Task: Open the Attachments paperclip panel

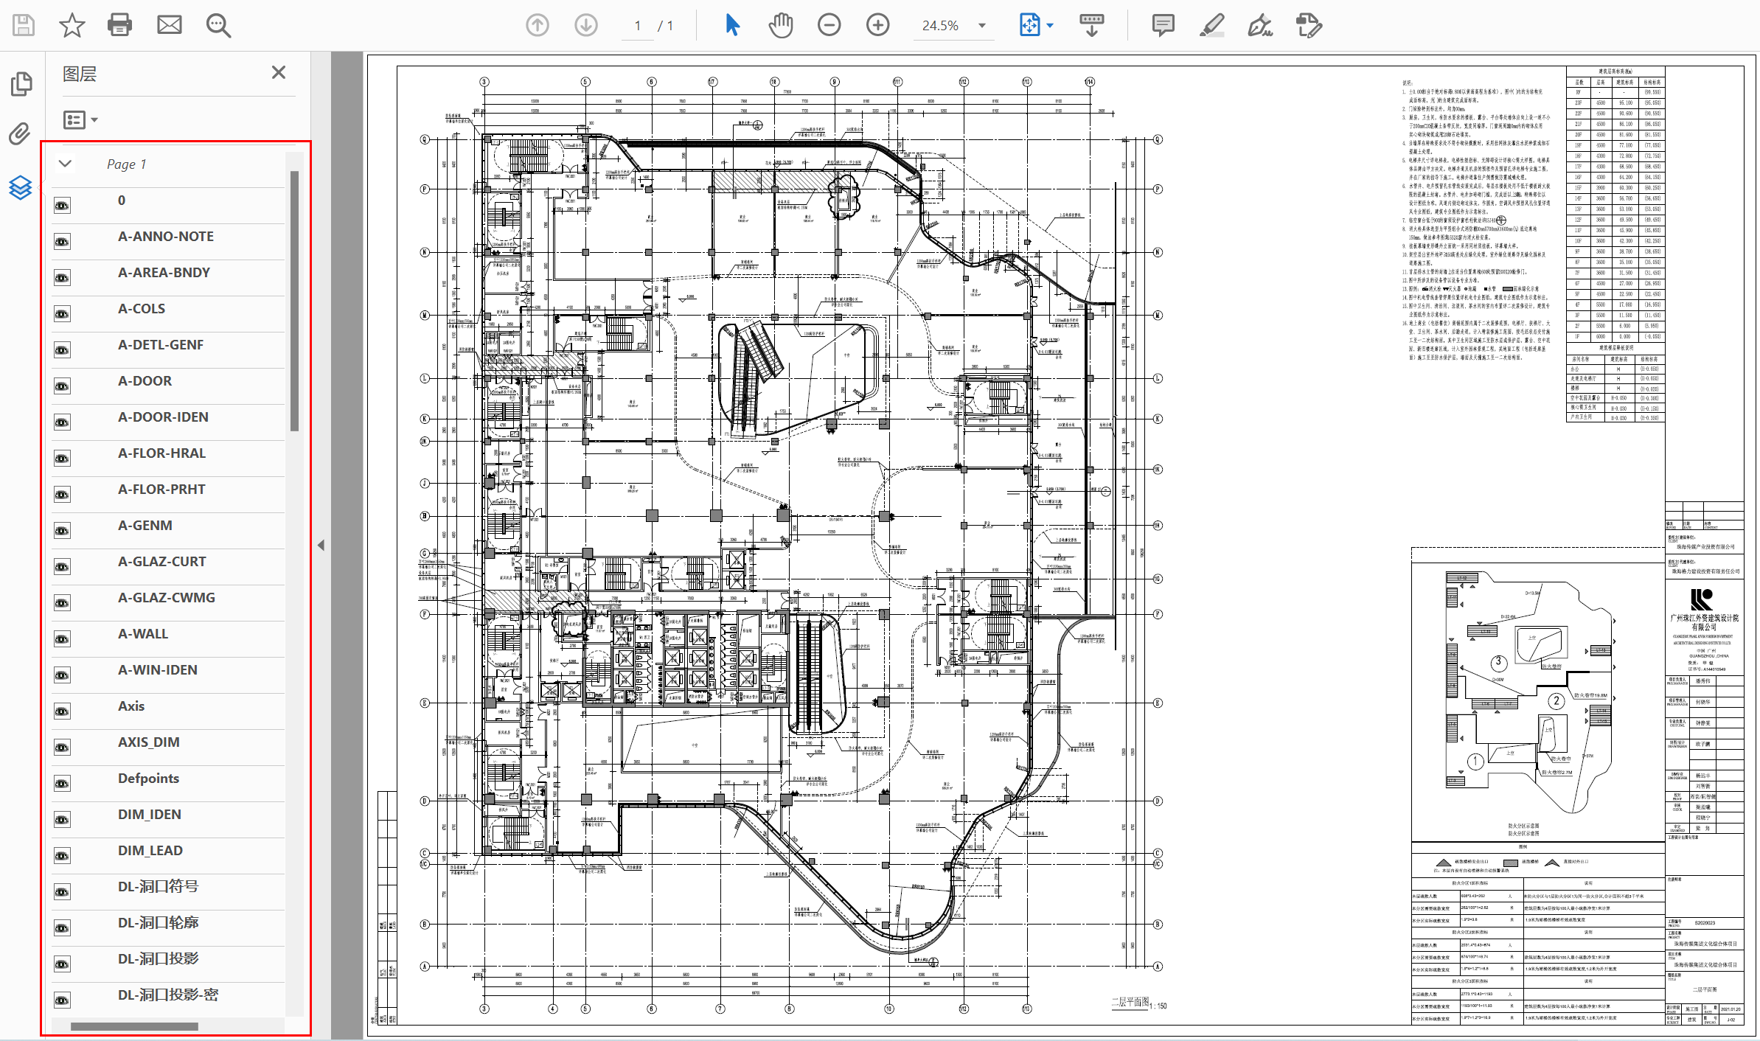Action: pos(20,134)
